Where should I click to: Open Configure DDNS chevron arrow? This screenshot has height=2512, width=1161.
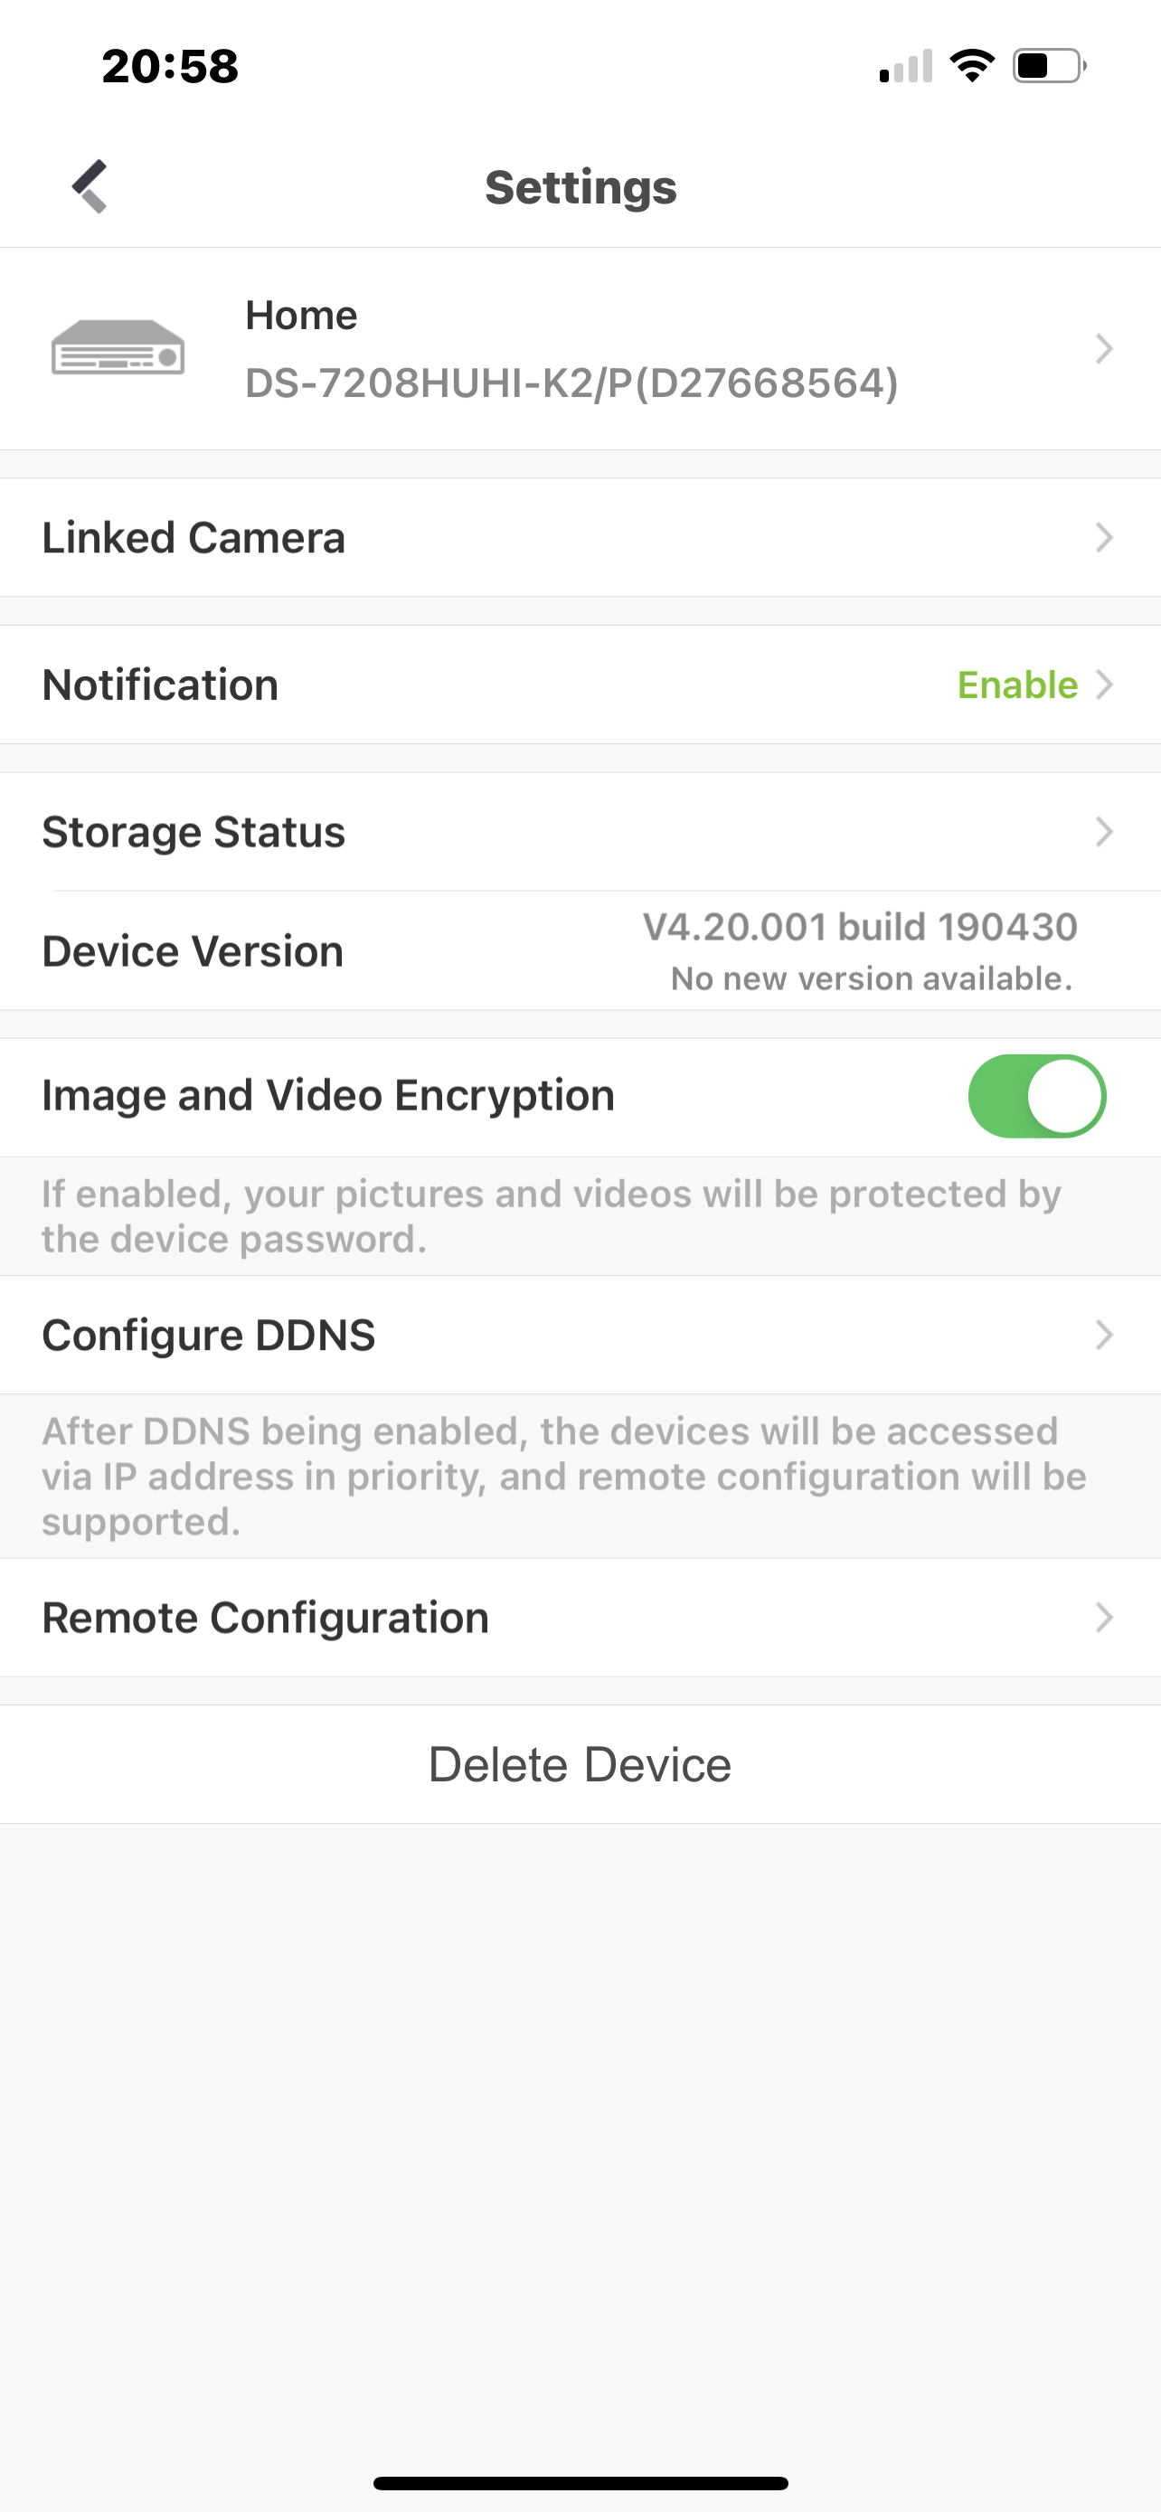click(1103, 1335)
